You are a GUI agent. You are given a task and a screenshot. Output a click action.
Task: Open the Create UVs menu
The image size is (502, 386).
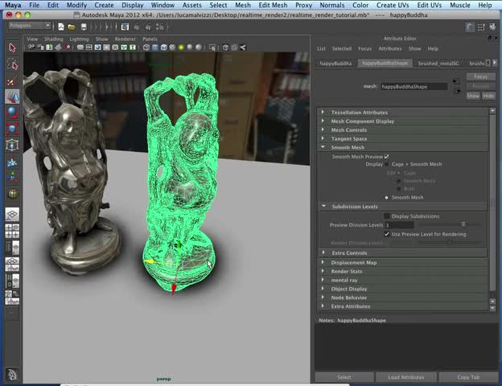393,5
